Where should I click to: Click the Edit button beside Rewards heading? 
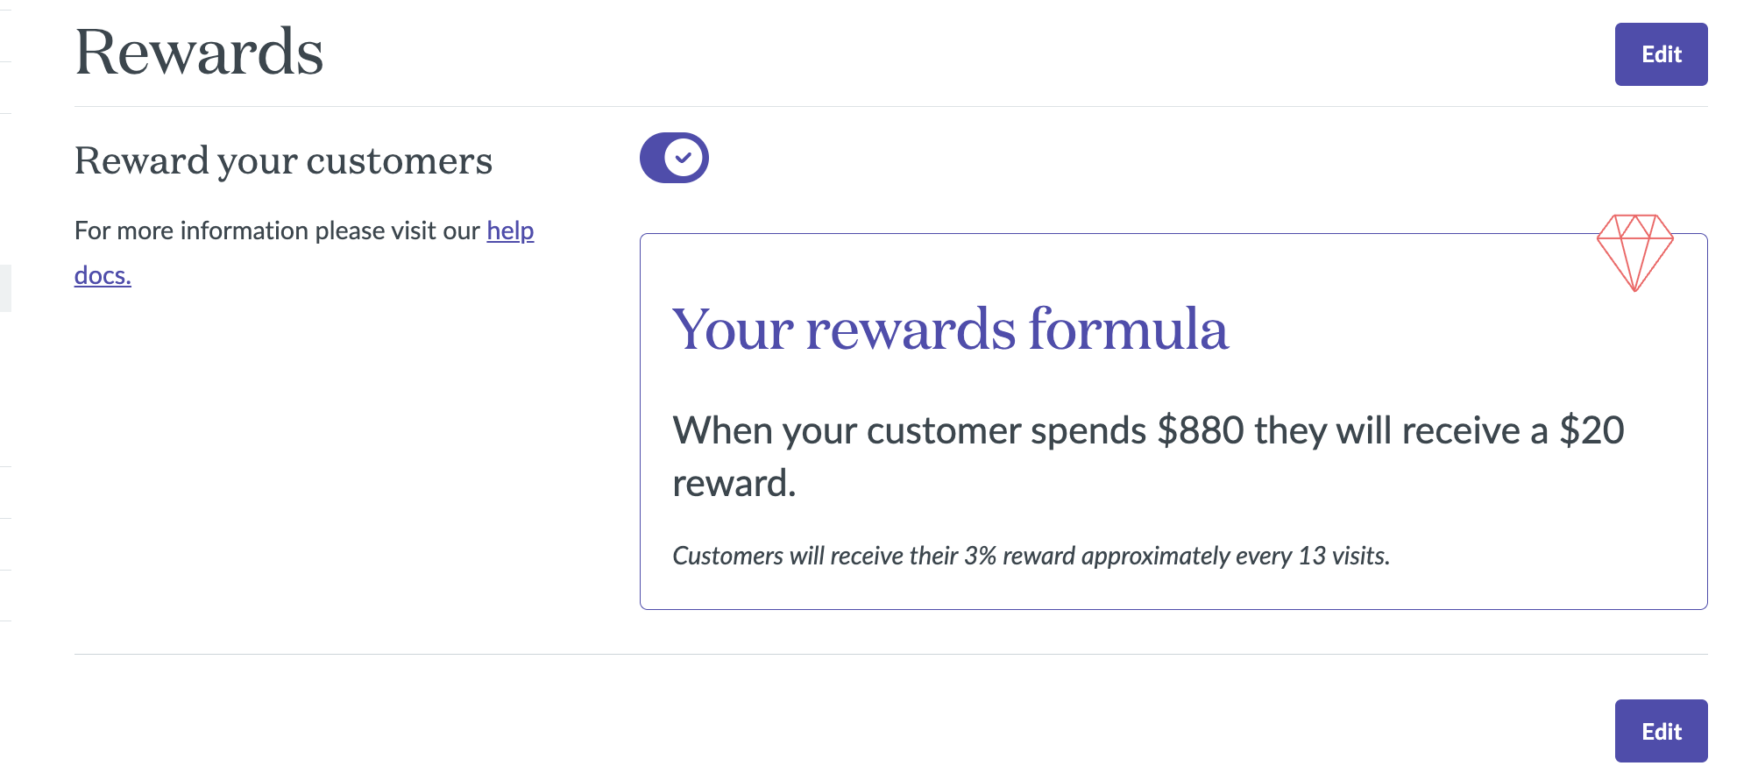coord(1661,54)
